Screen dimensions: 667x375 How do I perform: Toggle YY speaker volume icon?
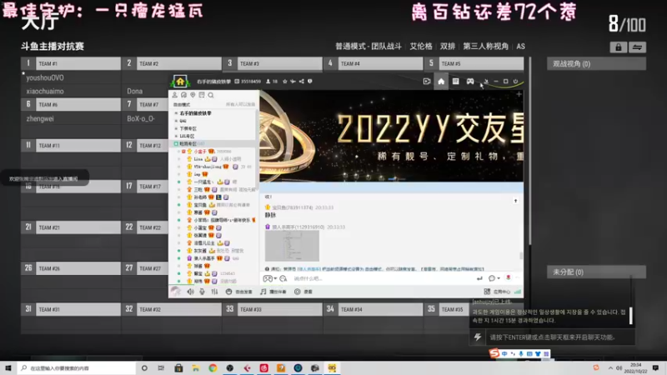point(191,292)
